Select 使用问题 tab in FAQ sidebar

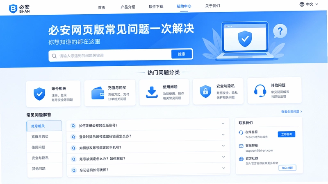(x=45, y=147)
